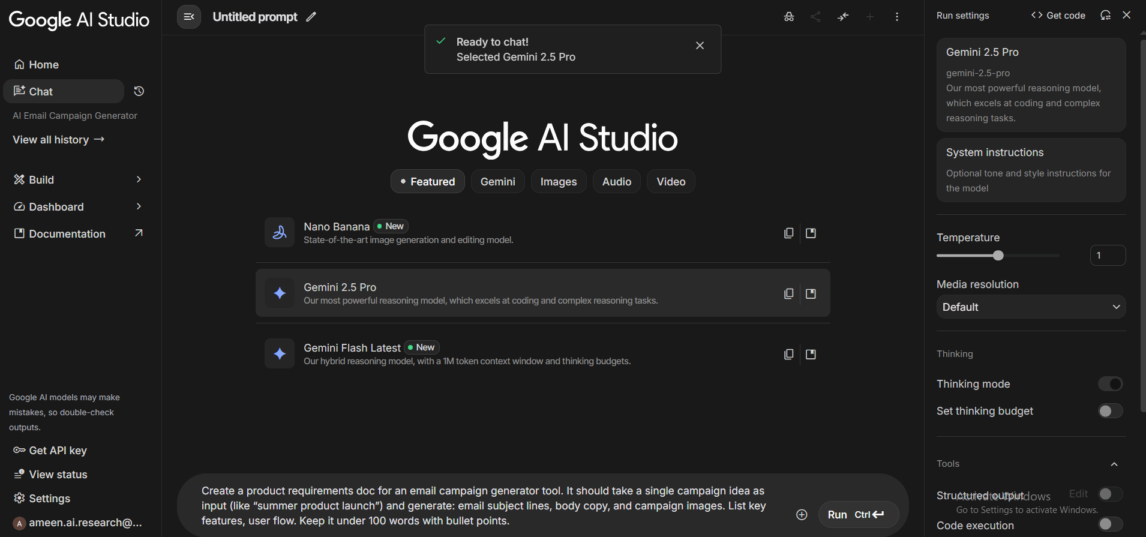Click the Gemini 2.5 Pro star icon
Image resolution: width=1146 pixels, height=537 pixels.
click(x=280, y=293)
